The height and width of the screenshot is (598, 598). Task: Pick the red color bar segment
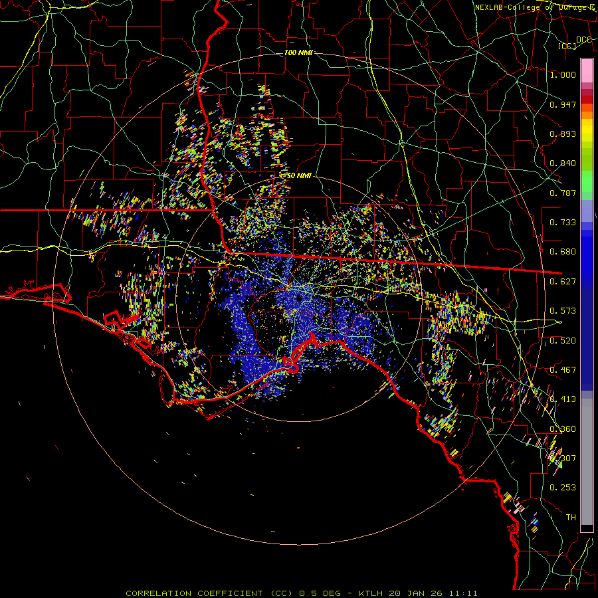[x=587, y=100]
